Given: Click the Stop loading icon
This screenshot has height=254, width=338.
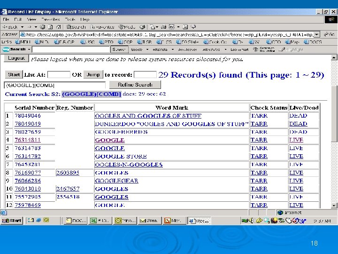Looking at the screenshot, I should (43, 27).
